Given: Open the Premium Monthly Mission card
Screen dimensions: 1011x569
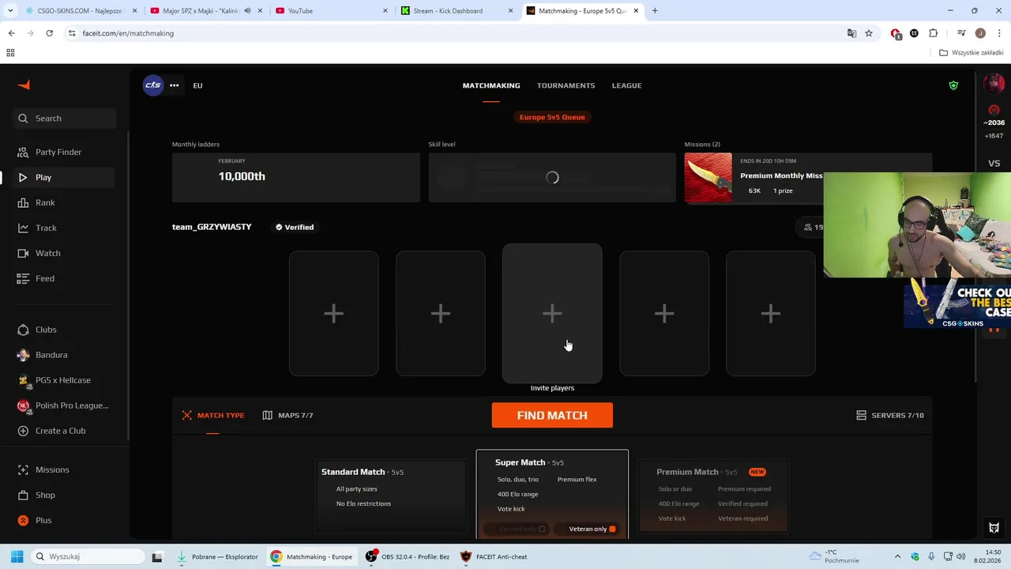Looking at the screenshot, I should (754, 177).
